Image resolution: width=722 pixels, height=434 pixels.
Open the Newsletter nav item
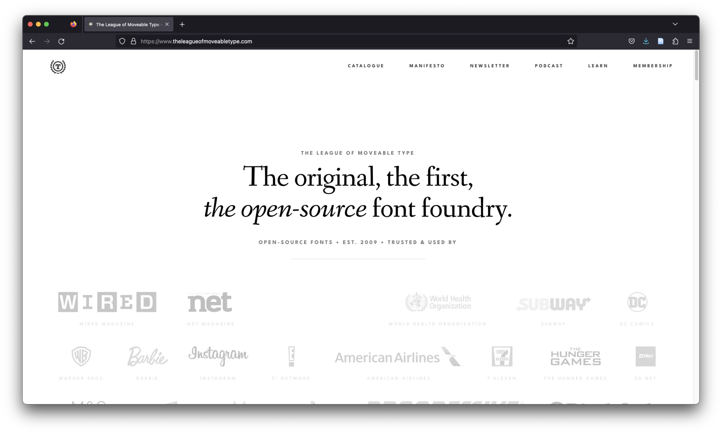(490, 66)
